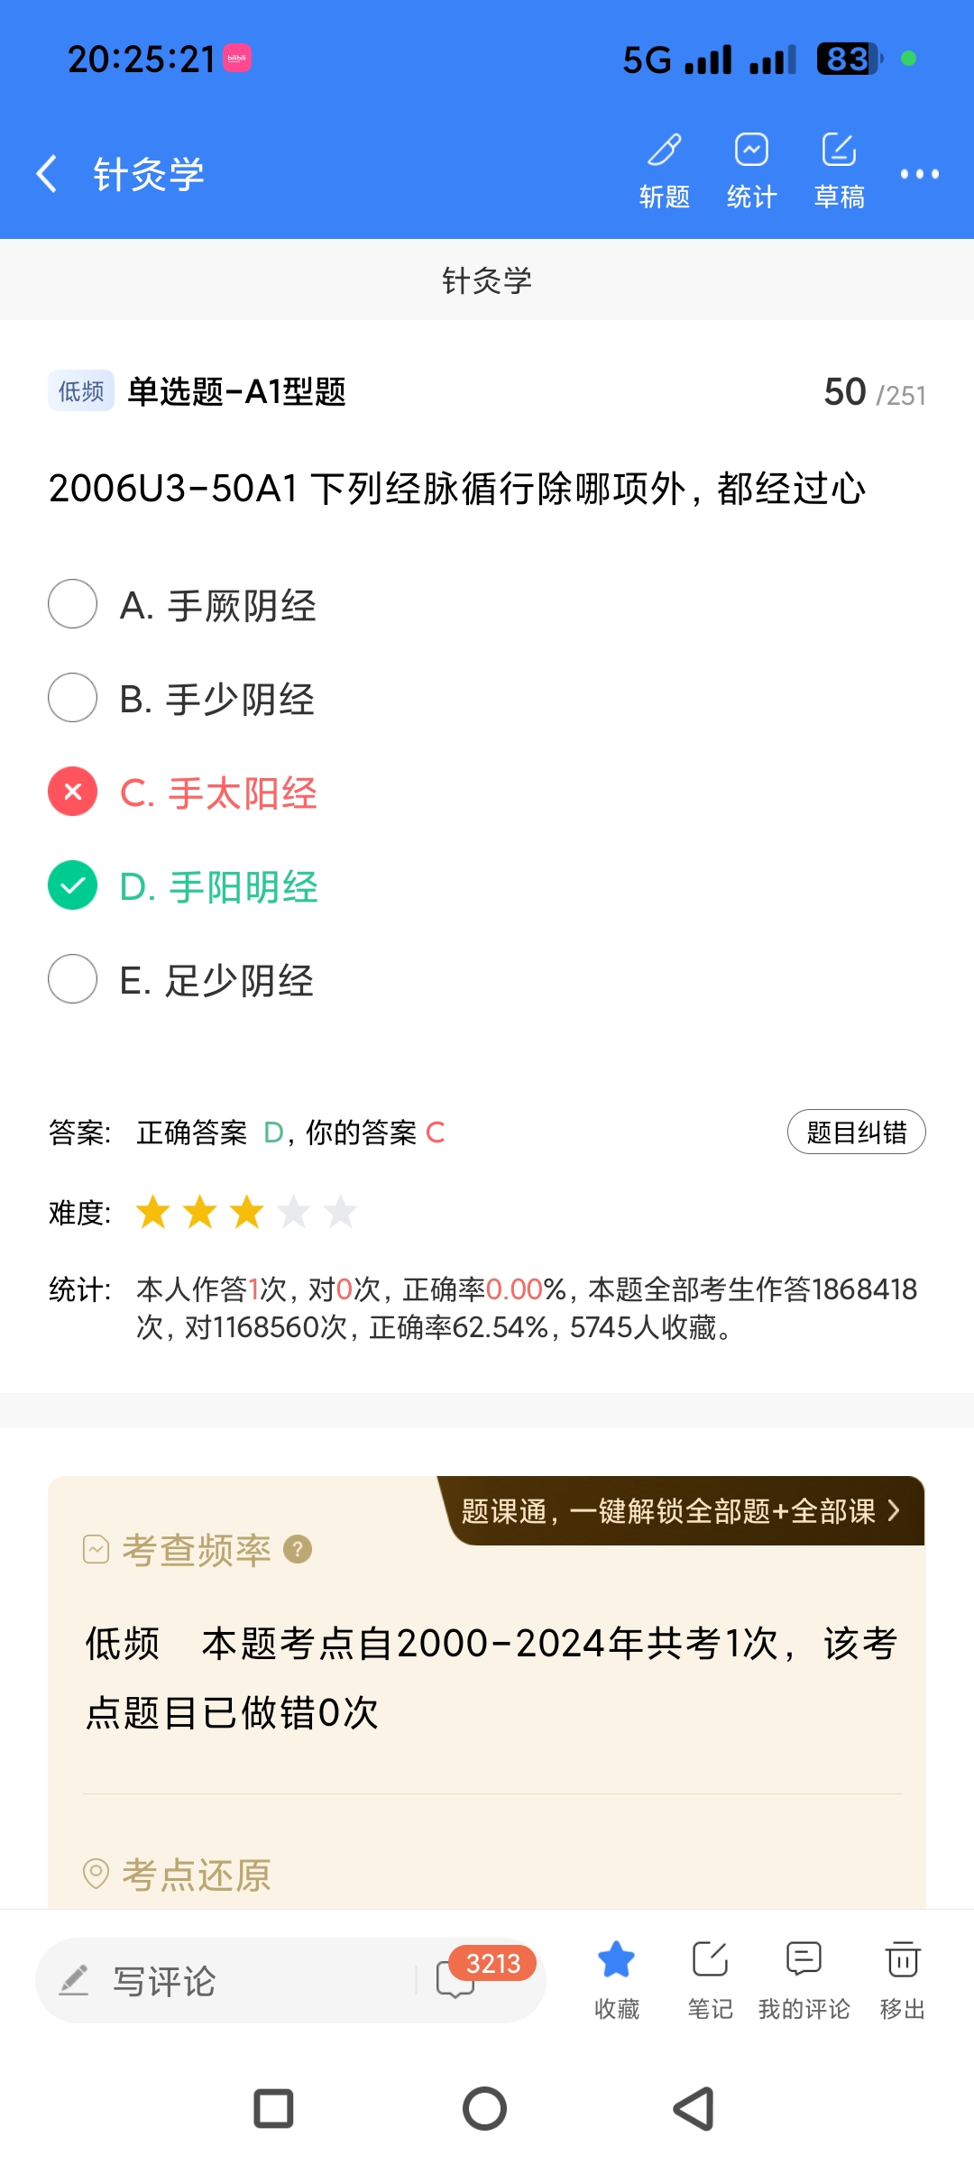Expand the 题课通 unlock banner
The height and width of the screenshot is (2164, 974).
[682, 1511]
